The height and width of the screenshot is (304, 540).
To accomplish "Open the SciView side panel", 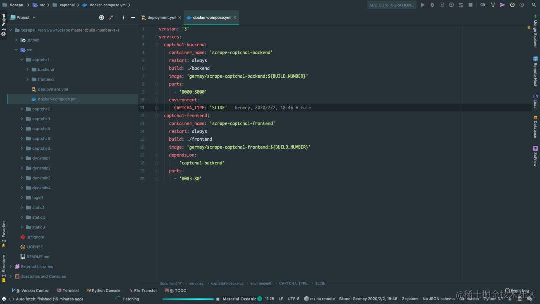I will point(535,156).
